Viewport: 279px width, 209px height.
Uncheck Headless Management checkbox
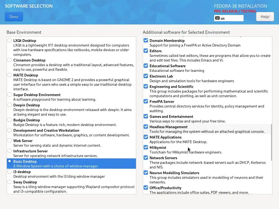click(146, 127)
